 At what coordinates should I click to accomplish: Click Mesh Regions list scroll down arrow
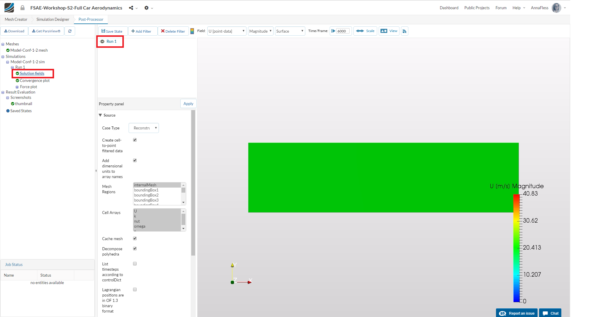[183, 202]
